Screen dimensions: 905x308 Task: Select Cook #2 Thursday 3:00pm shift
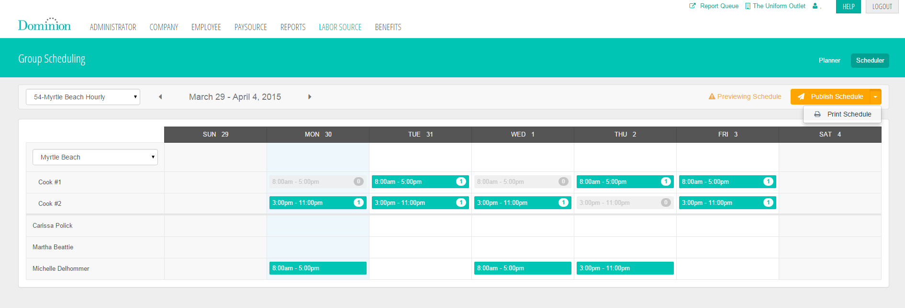(625, 203)
